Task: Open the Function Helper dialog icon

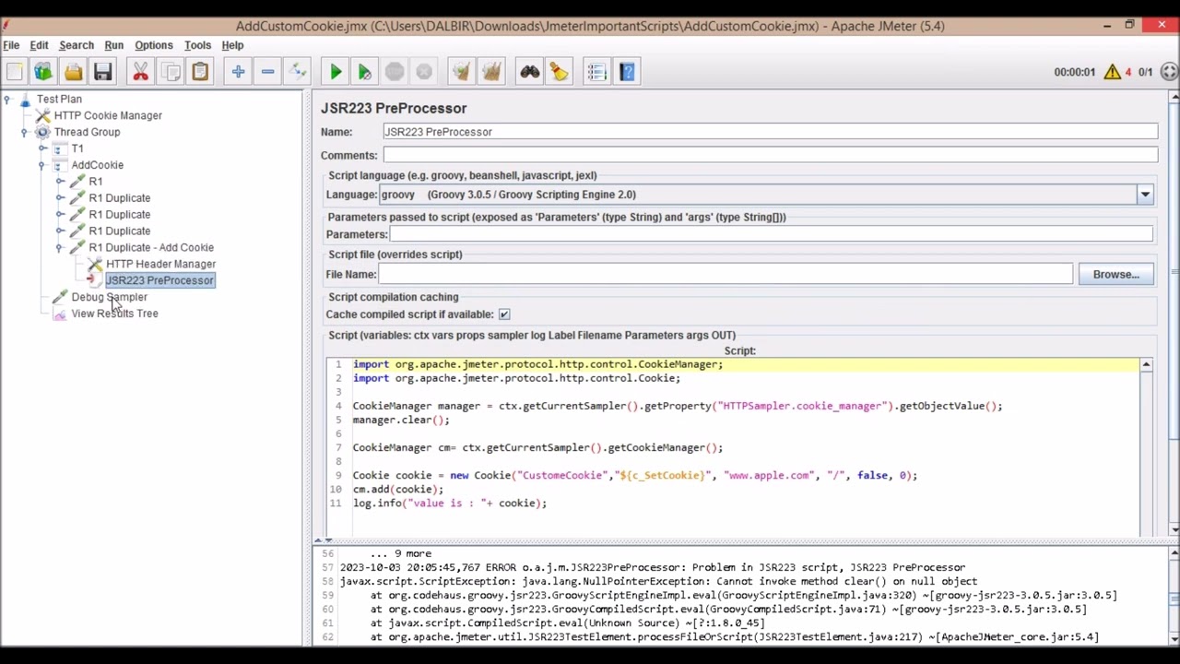Action: [596, 72]
